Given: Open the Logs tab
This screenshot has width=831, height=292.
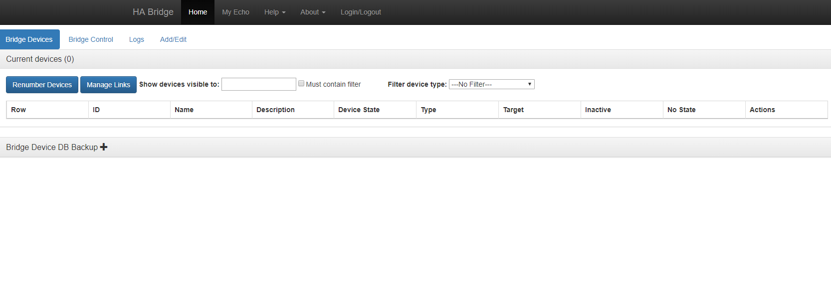Looking at the screenshot, I should point(136,39).
